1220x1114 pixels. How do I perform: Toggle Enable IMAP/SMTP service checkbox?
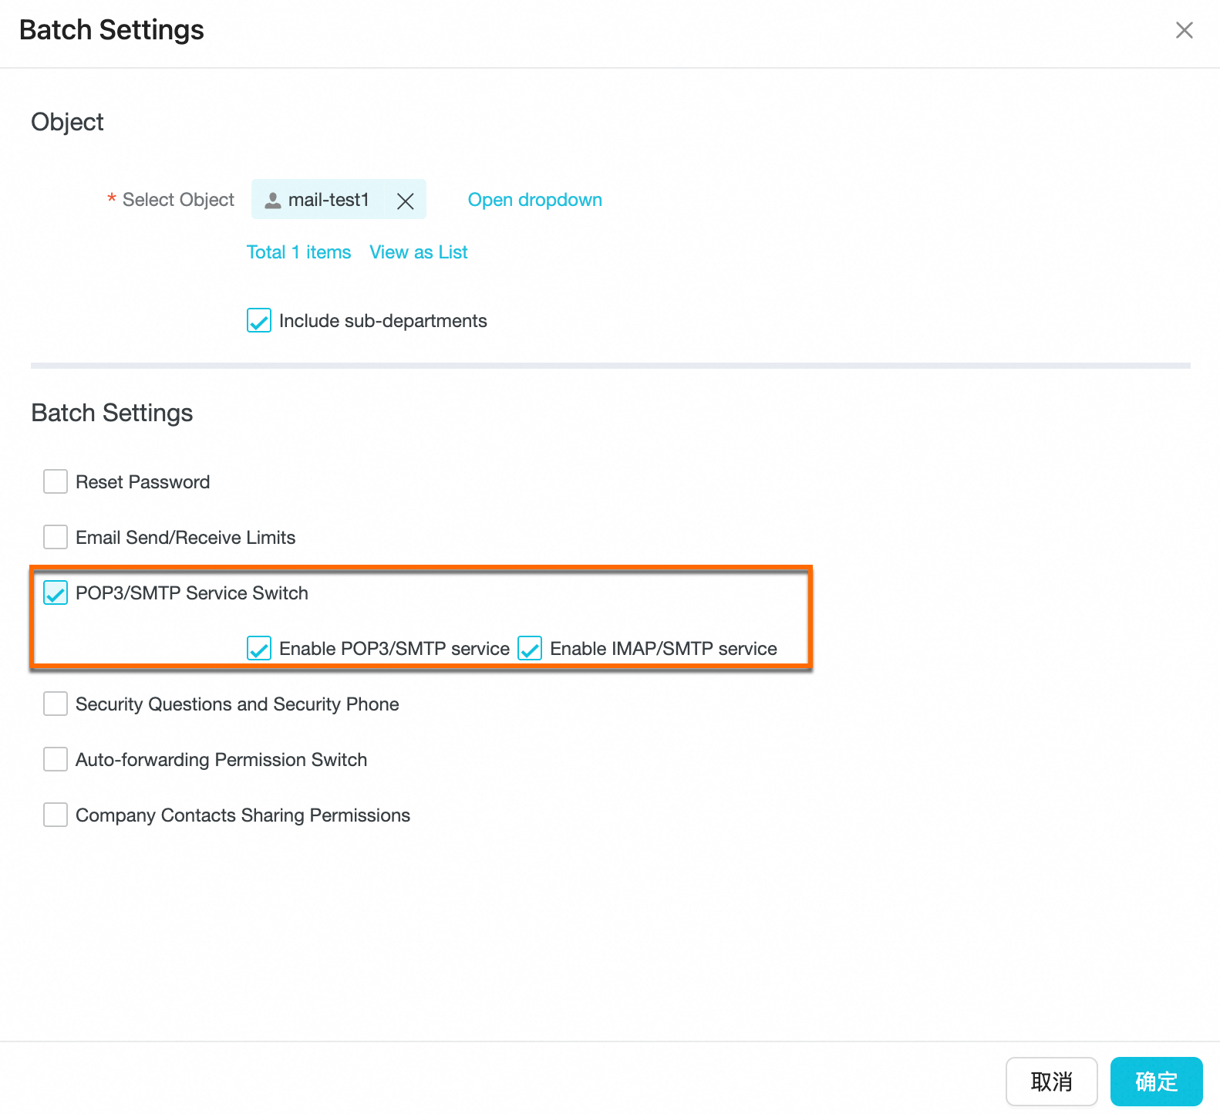[x=530, y=648]
